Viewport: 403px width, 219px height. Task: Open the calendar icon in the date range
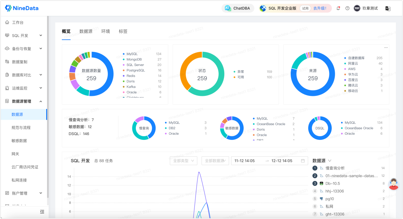303,161
